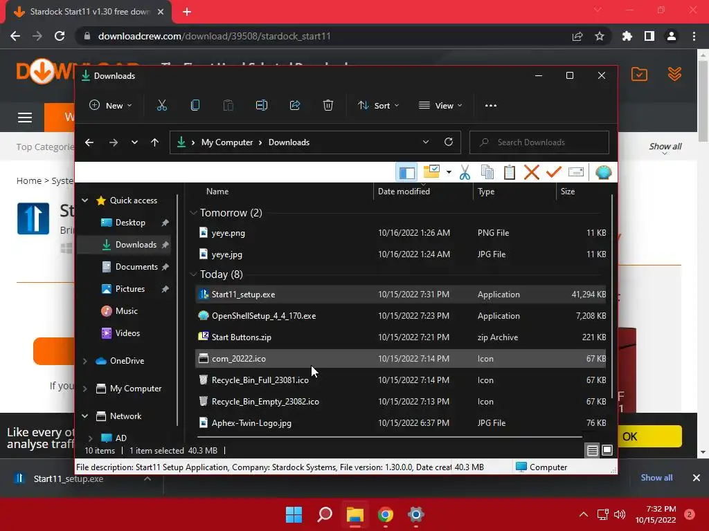Select Start Buttons.zip archive
This screenshot has height=531, width=709.
(401, 337)
